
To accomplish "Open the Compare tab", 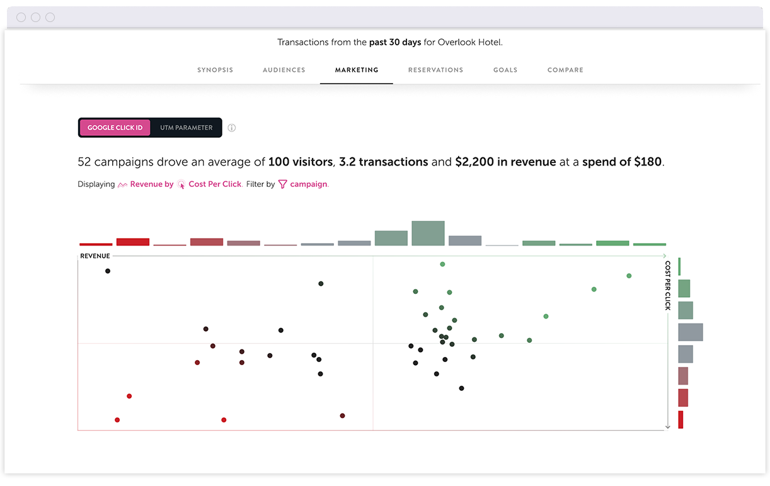I will [565, 70].
